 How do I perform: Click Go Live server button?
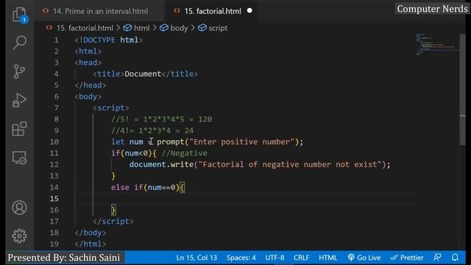[x=364, y=258]
